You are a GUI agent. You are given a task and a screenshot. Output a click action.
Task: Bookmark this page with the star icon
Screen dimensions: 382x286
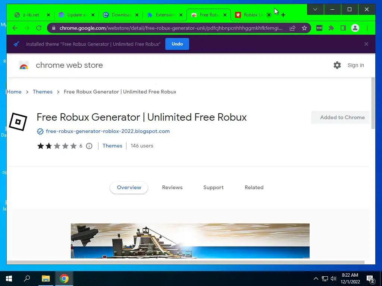click(x=304, y=28)
